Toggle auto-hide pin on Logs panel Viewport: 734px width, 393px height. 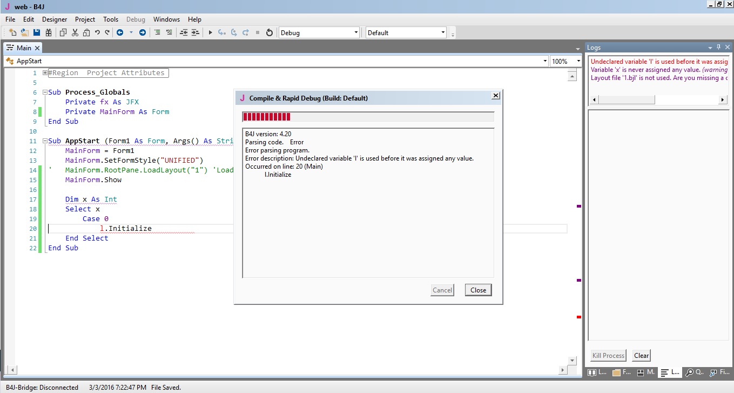click(x=718, y=47)
